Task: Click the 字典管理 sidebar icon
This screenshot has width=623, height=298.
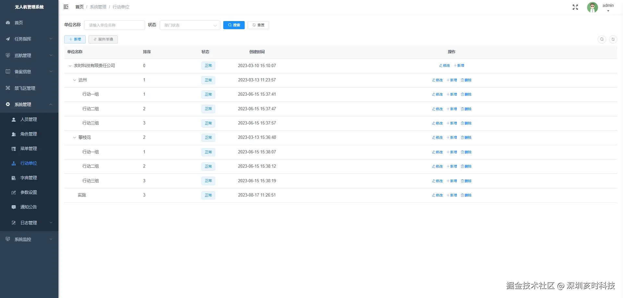Action: pos(14,178)
